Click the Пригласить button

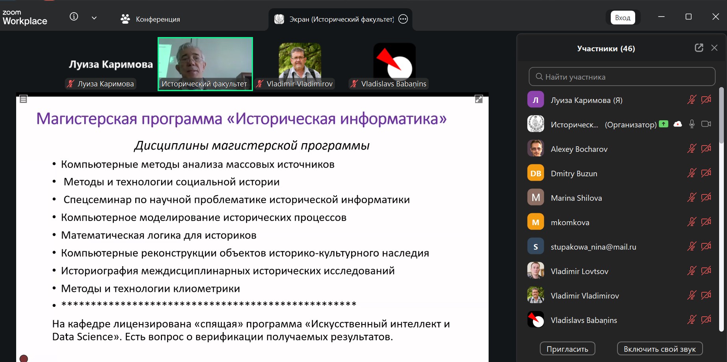(x=567, y=349)
